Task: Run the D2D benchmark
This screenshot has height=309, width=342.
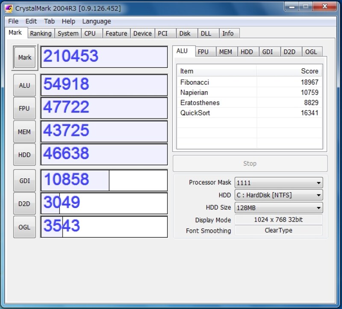Action: point(24,204)
